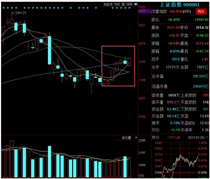Click the 3301.21 high price label
The height and width of the screenshot is (179, 210).
[20, 13]
